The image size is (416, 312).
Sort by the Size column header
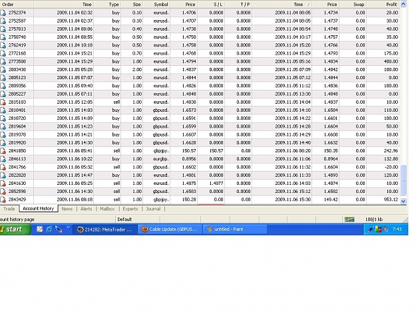click(x=132, y=4)
